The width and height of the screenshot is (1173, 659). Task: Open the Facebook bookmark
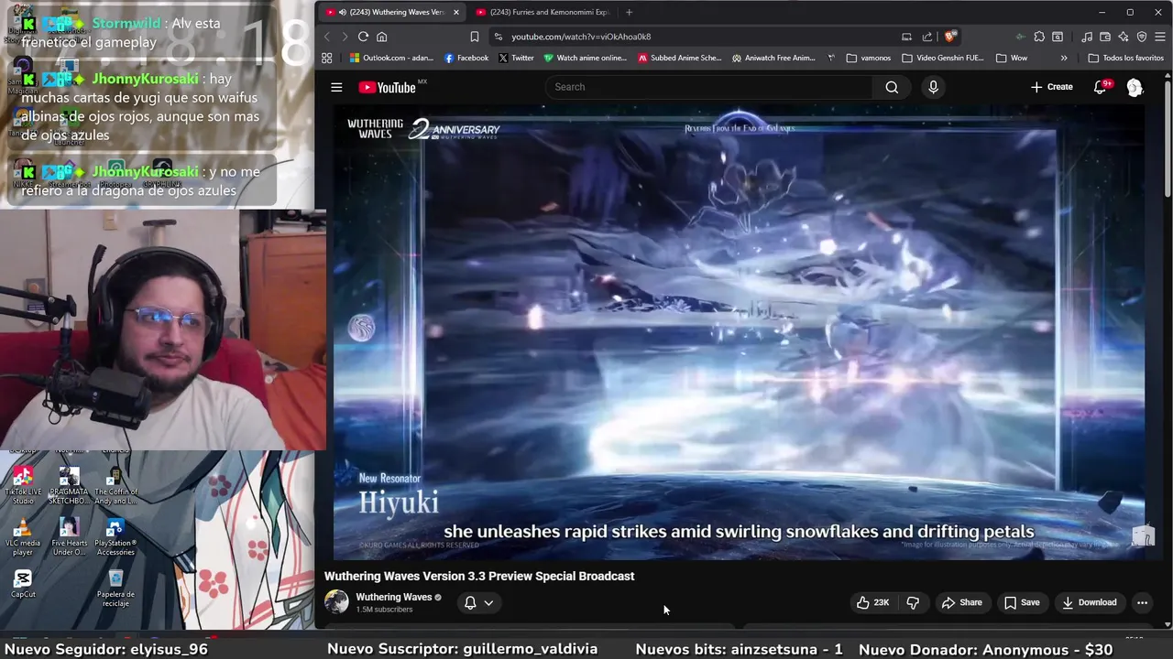point(466,58)
